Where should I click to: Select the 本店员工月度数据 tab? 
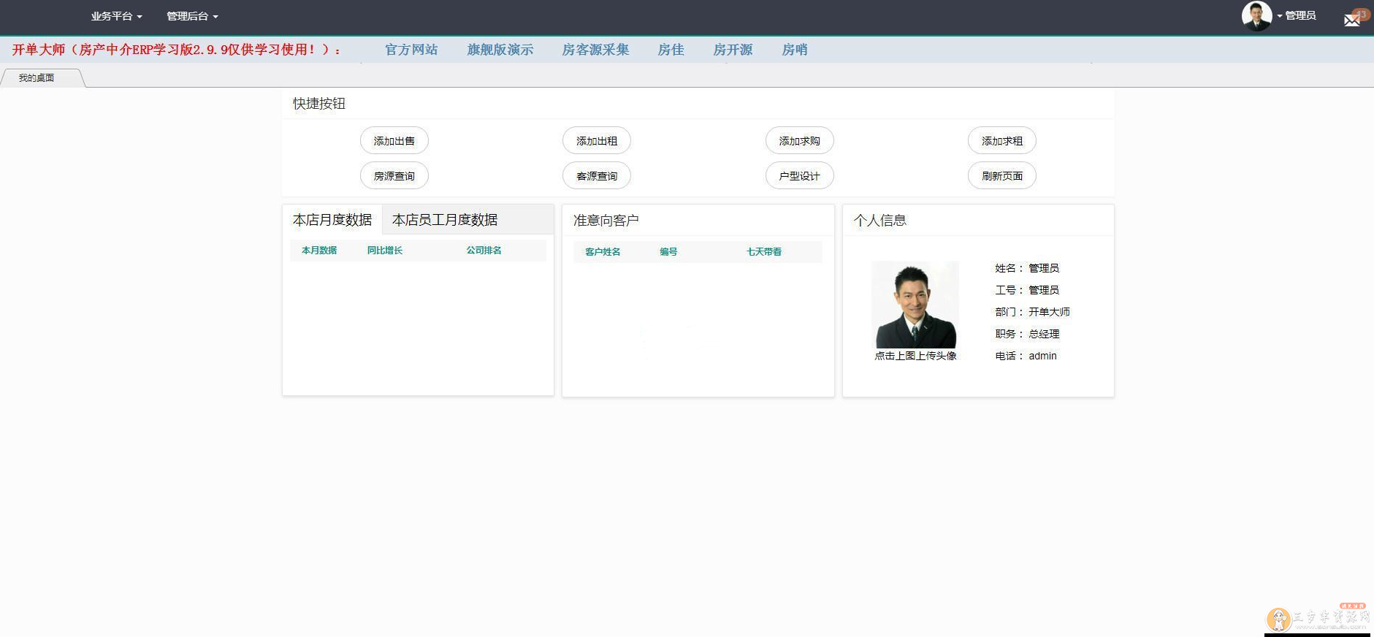point(445,220)
